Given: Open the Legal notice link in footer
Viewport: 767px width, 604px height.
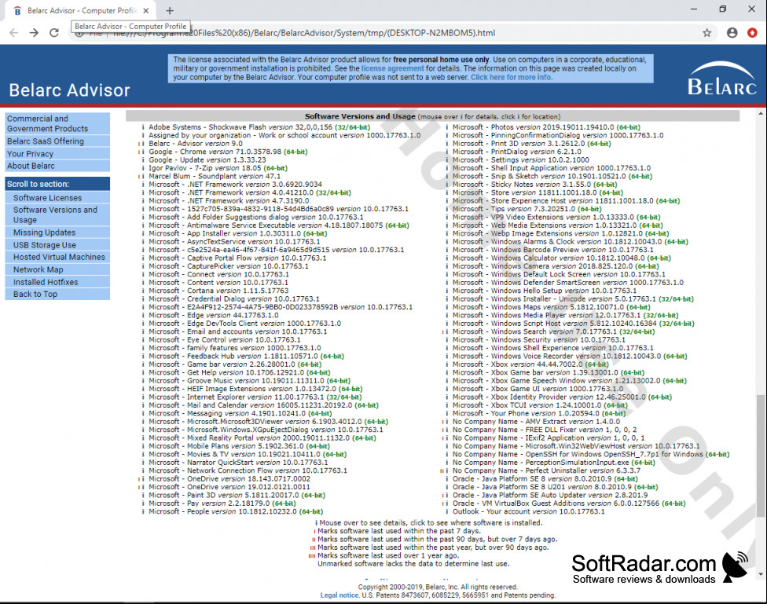Looking at the screenshot, I should click(339, 595).
